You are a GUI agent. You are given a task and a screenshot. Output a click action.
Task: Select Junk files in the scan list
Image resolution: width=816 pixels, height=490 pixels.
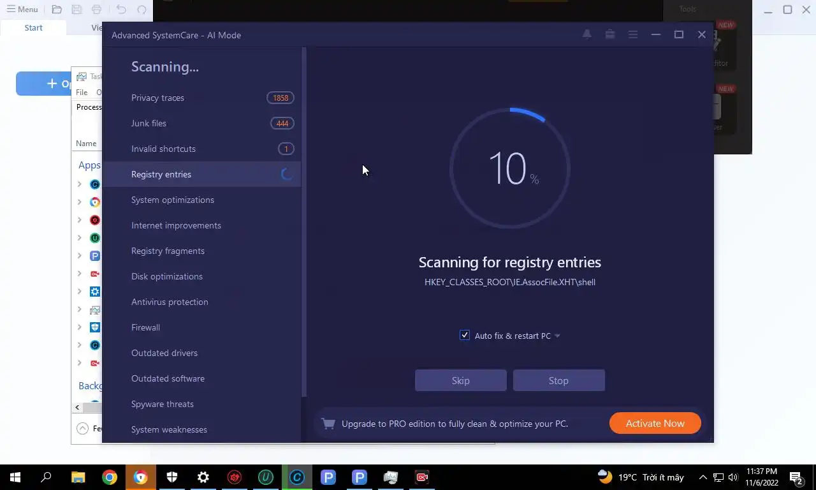pyautogui.click(x=201, y=123)
